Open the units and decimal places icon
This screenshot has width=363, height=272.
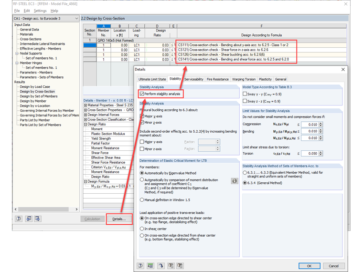click(150, 266)
